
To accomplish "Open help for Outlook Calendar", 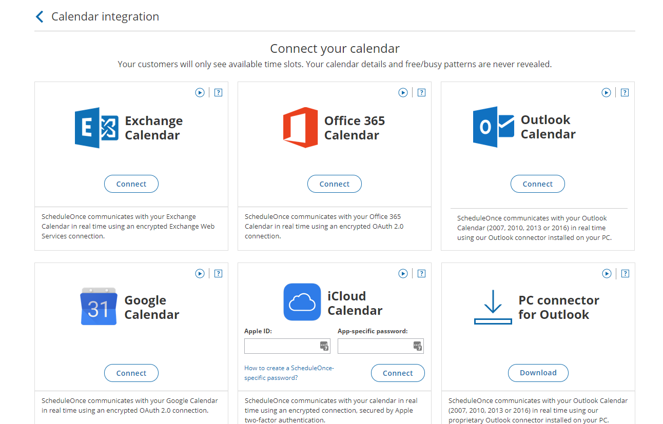I will pos(625,92).
